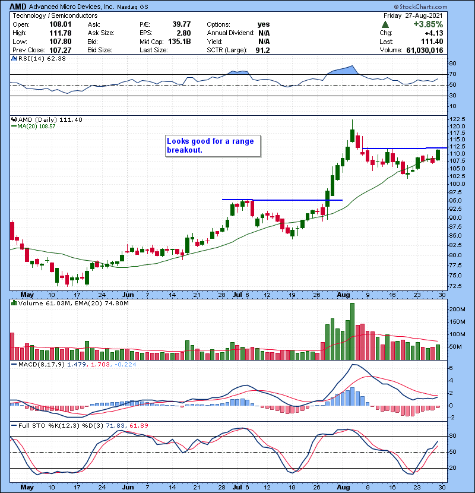
Task: Click the date Friday 27-Aug-2021
Action: click(413, 15)
